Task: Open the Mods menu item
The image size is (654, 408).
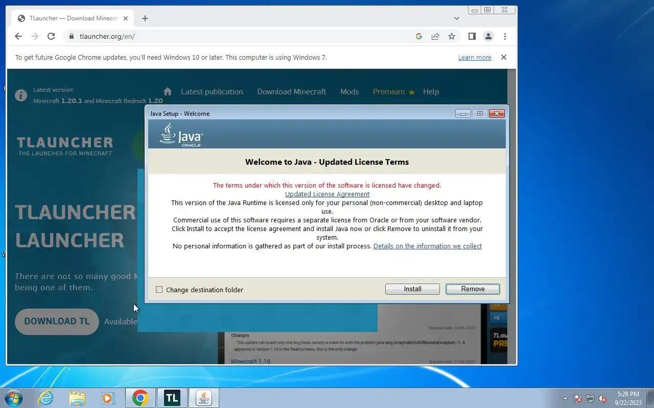Action: point(349,92)
